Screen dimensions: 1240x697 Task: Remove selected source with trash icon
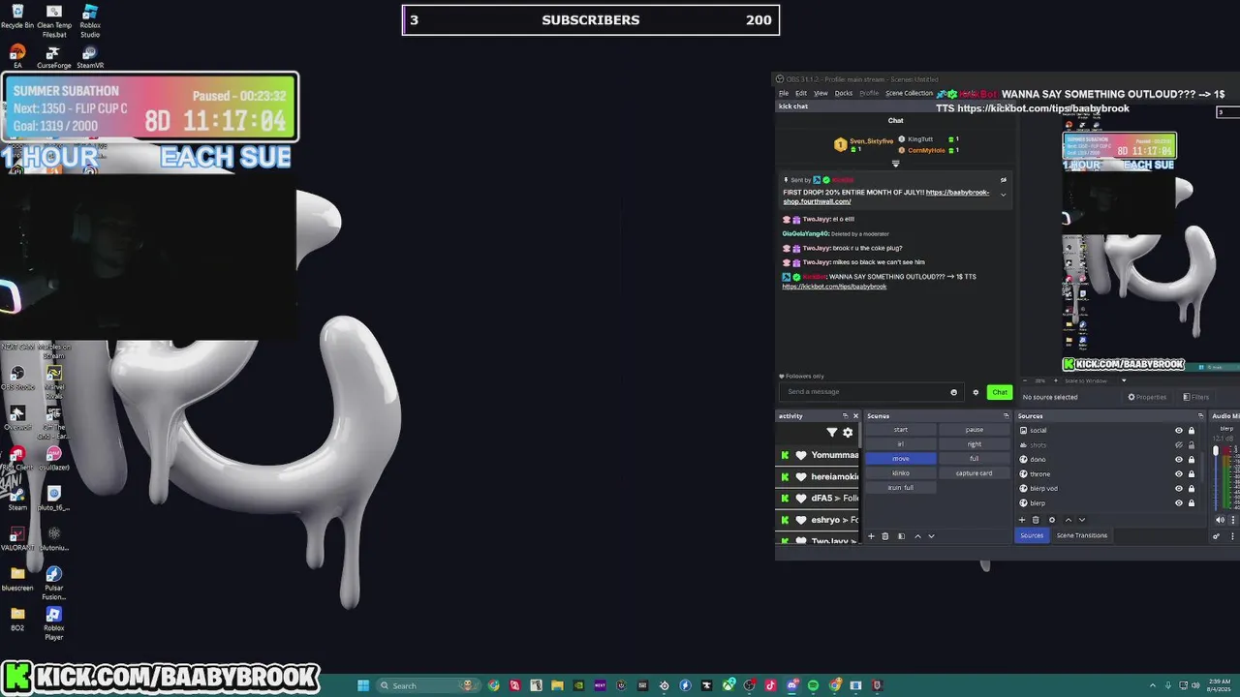pyautogui.click(x=1036, y=520)
